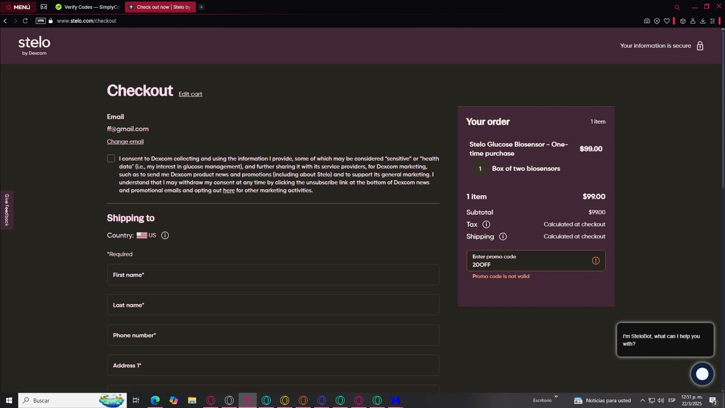Switch to the Verify Codes — SimplyCodes tab
Image resolution: width=725 pixels, height=408 pixels.
(x=87, y=7)
